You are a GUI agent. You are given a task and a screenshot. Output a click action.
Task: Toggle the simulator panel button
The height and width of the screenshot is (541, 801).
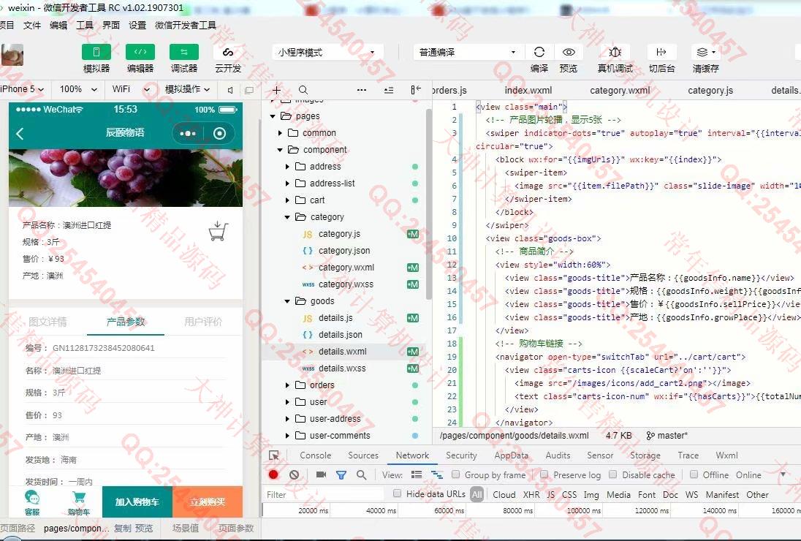(x=96, y=52)
